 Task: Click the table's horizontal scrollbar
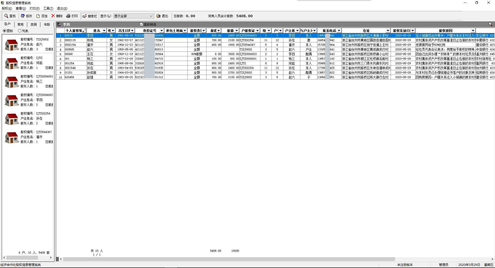point(229,259)
